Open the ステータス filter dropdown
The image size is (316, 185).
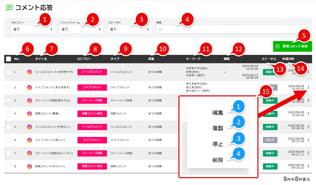pyautogui.click(x=129, y=29)
